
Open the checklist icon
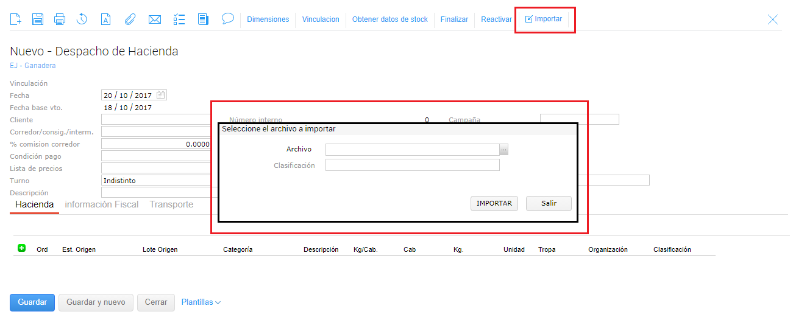pyautogui.click(x=179, y=19)
